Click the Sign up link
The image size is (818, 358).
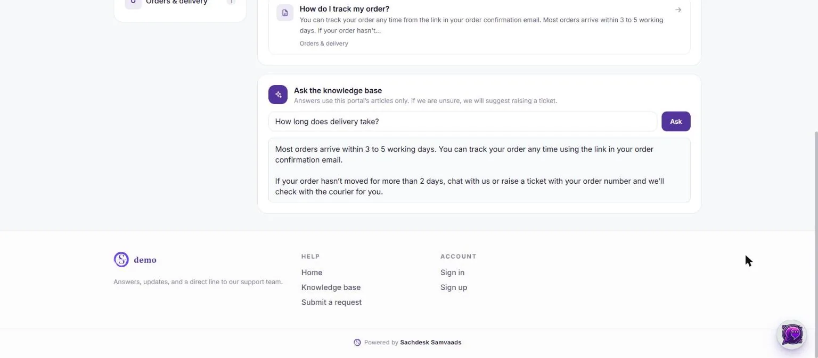click(x=454, y=287)
